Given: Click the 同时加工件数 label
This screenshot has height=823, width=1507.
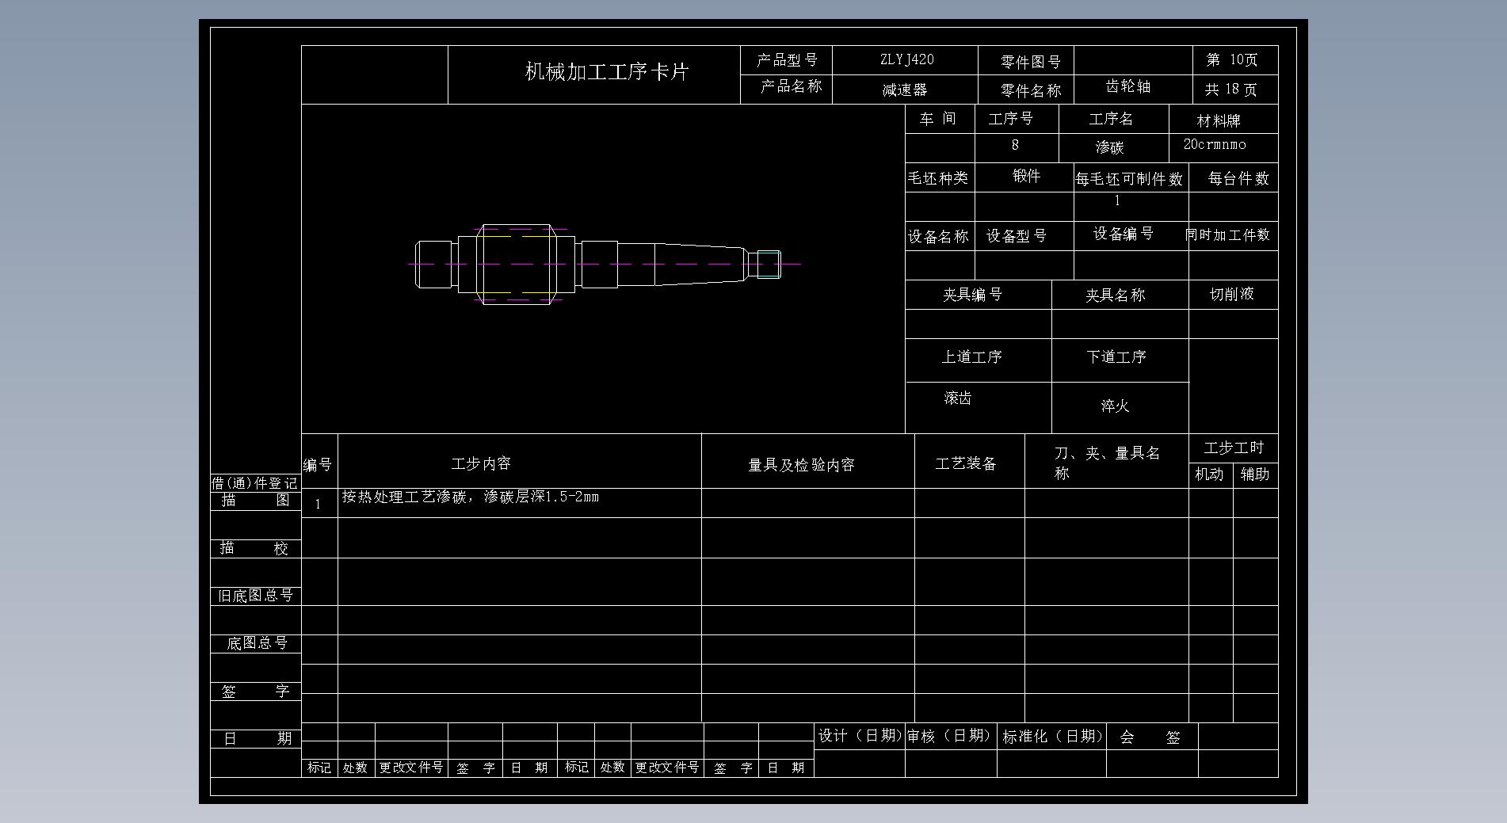Looking at the screenshot, I should tap(1227, 235).
